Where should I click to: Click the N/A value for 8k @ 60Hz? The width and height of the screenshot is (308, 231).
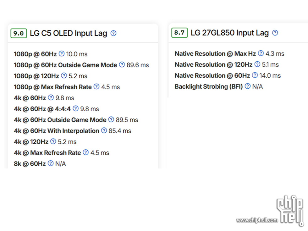click(60, 164)
